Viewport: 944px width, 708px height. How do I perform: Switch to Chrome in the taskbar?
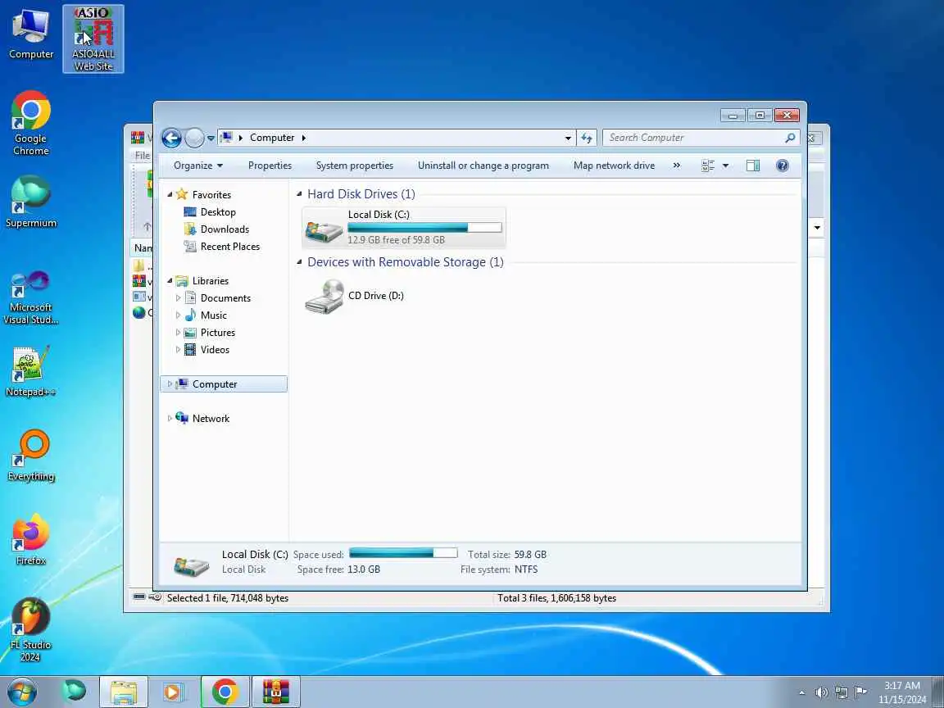point(225,692)
